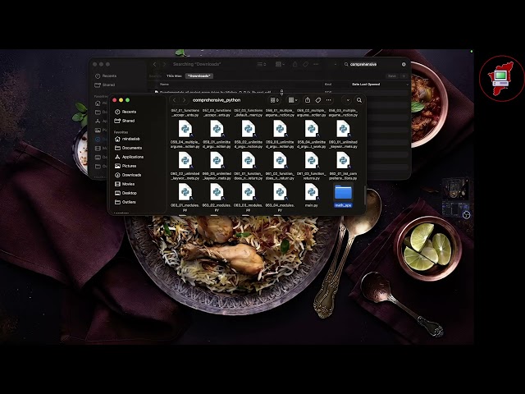Screen dimensions: 525x394
Task: Go forward in comprehensive_python window
Action: coord(184,100)
